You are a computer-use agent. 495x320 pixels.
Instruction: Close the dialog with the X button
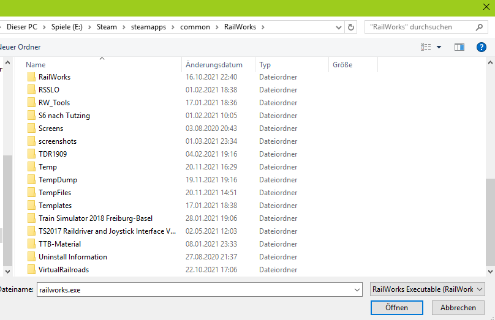[x=486, y=7]
